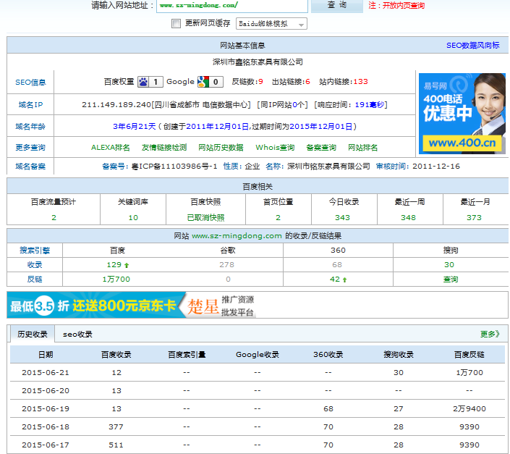Click green up arrow beside Baidu 129
Image resolution: width=510 pixels, height=454 pixels.
click(128, 265)
